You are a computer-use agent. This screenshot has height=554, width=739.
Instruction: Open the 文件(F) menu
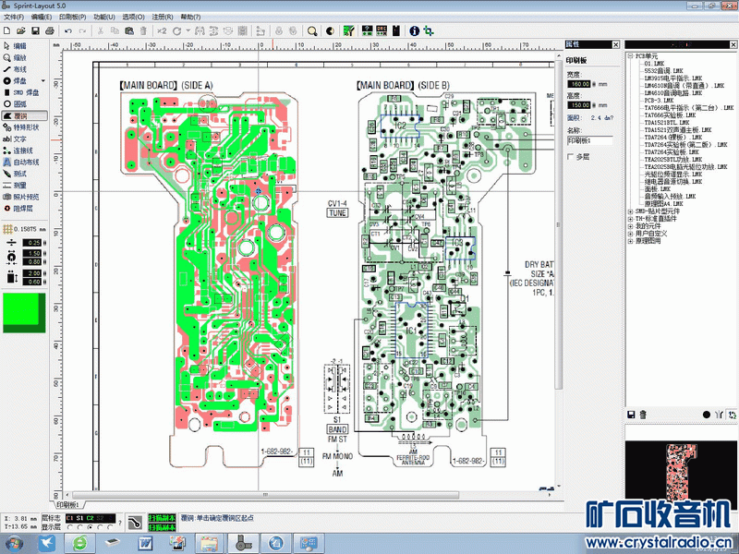pos(13,17)
